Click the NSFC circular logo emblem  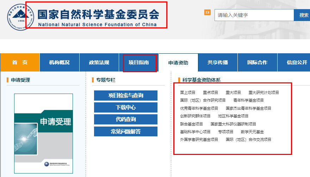[x=20, y=17]
